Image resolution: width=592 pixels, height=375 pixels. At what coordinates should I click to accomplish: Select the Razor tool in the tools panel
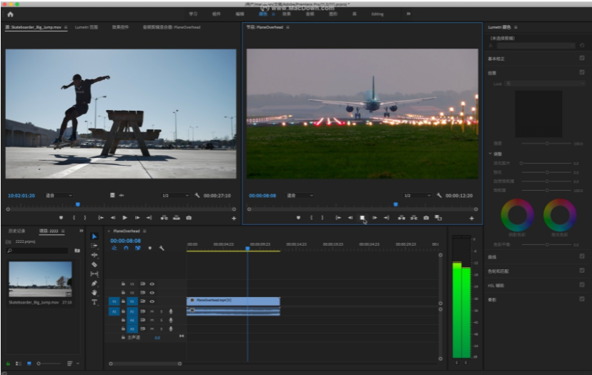[x=94, y=264]
